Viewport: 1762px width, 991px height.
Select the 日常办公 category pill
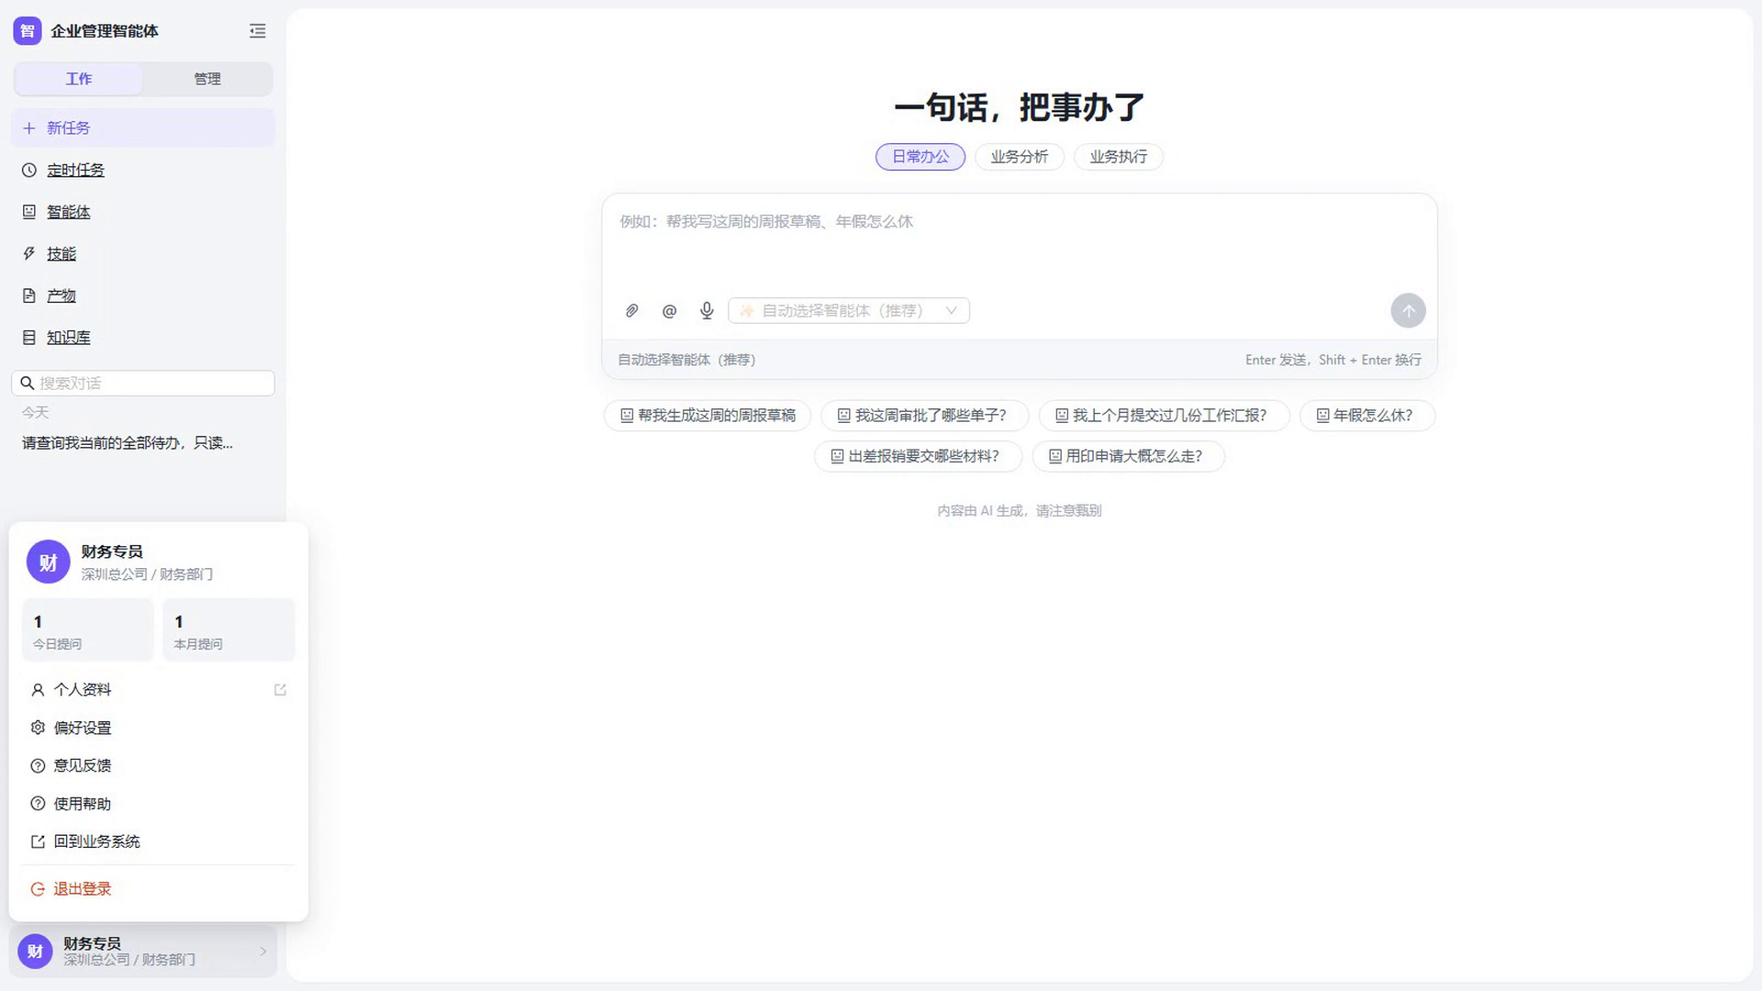coord(920,157)
